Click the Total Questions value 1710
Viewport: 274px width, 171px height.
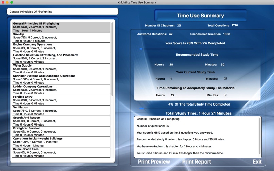pos(235,25)
